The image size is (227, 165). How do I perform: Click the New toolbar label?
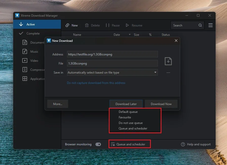tap(75, 25)
